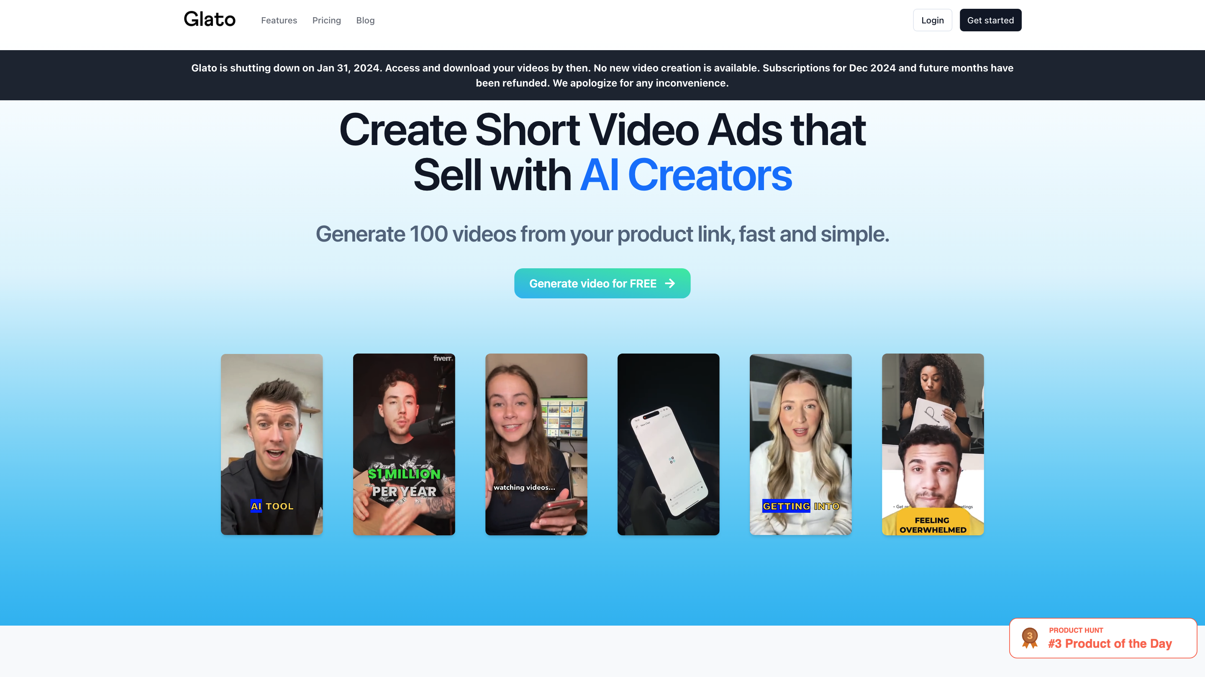The image size is (1205, 677).
Task: Open the AI TOOL video thumbnail
Action: pos(271,444)
